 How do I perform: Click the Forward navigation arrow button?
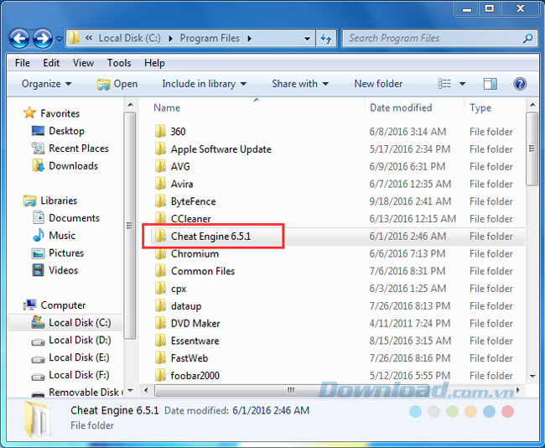(42, 39)
